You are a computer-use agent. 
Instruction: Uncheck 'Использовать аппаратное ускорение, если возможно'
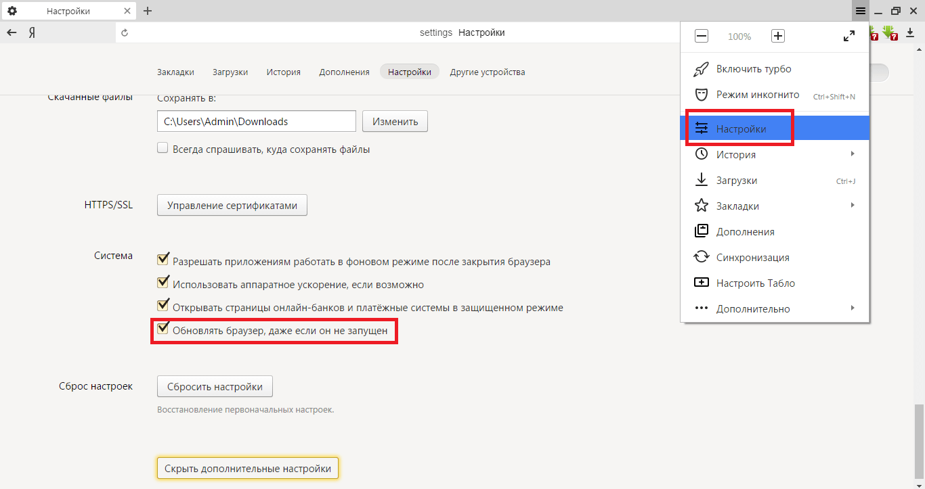[163, 283]
